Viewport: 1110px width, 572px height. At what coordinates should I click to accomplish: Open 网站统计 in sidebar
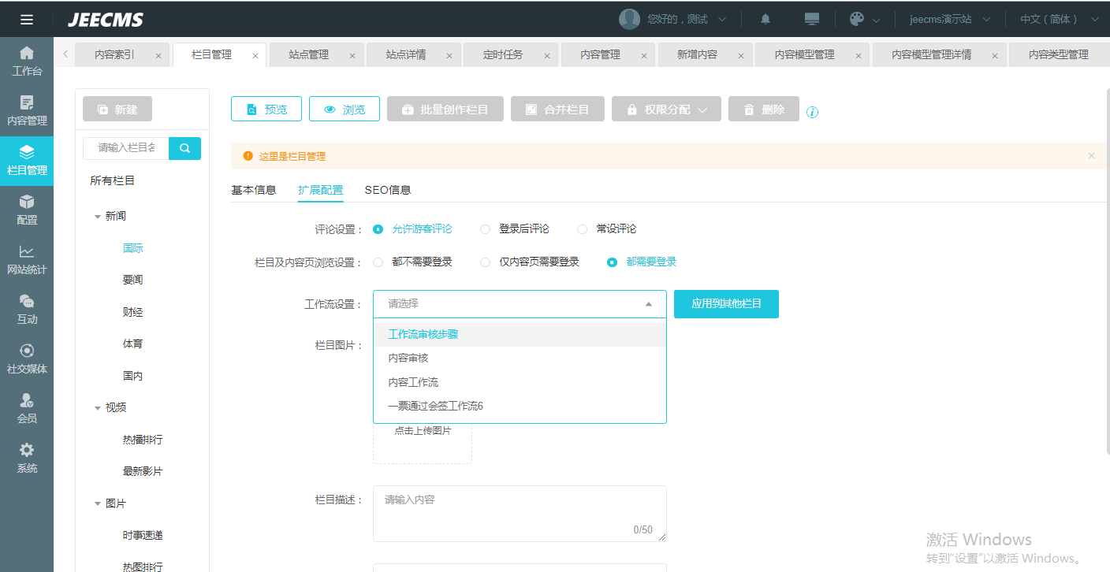click(27, 259)
